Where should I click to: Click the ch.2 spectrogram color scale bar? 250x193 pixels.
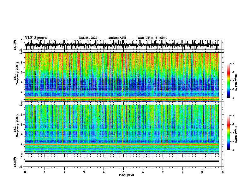229,133
